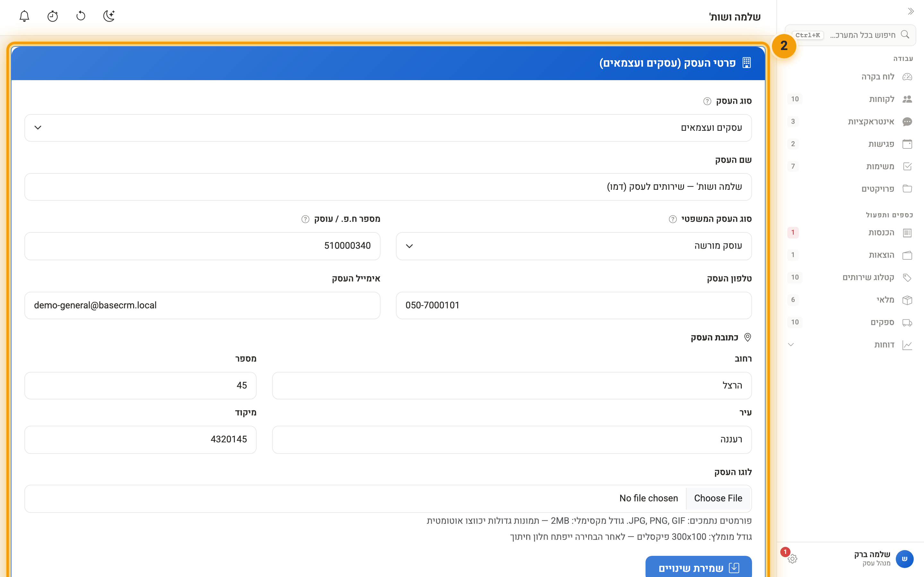
Task: Click the Choose File button
Action: [718, 498]
